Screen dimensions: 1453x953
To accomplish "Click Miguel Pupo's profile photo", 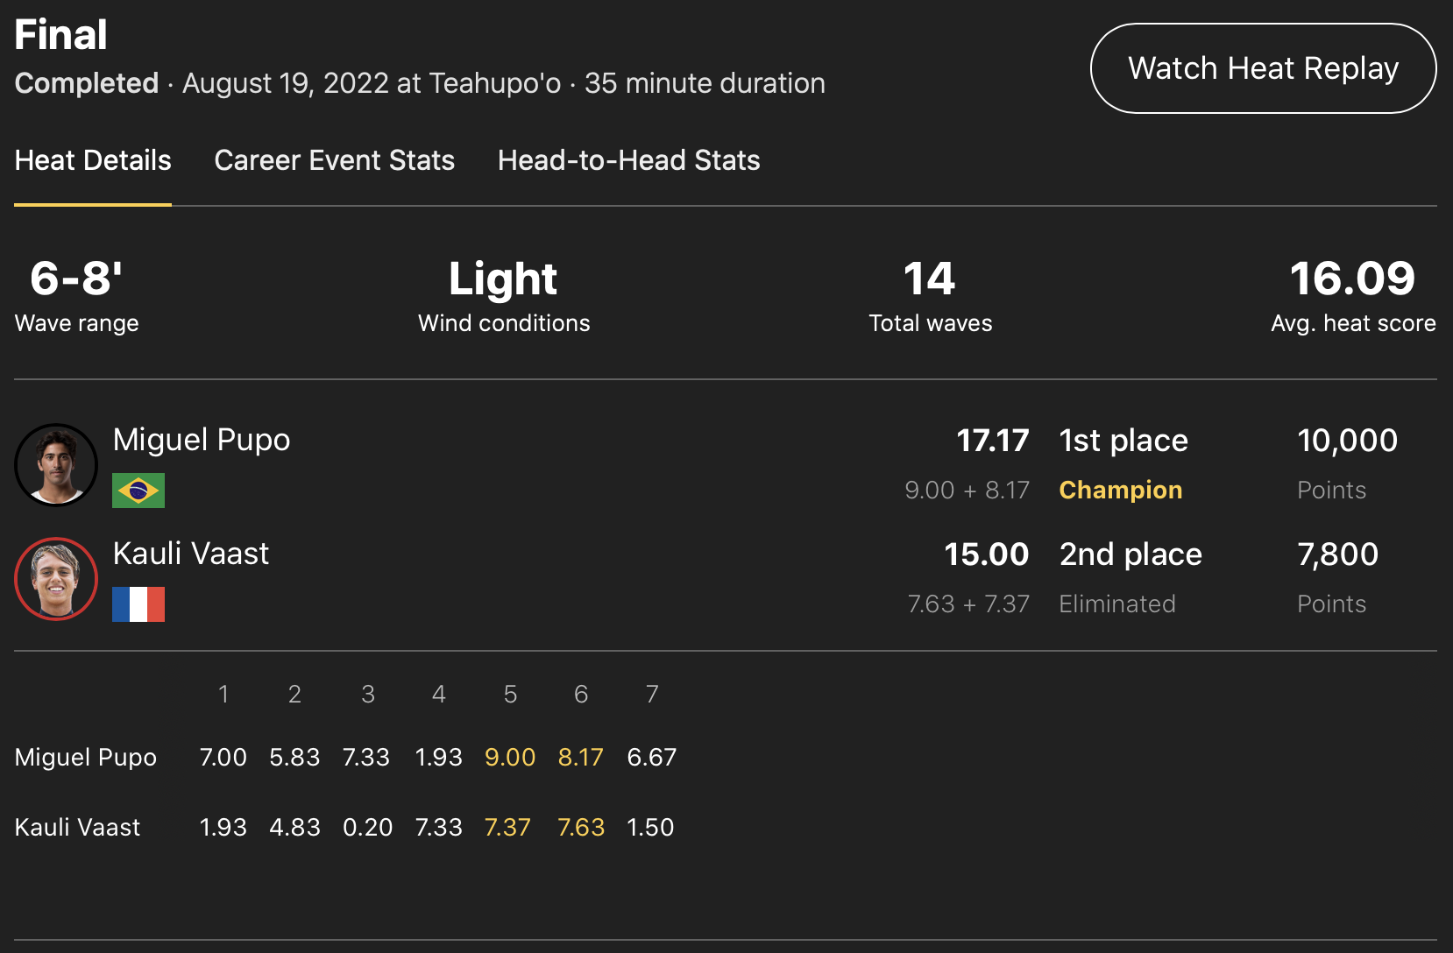I will (x=56, y=465).
